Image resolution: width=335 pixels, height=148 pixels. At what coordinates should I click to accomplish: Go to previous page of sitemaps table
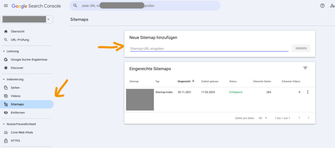[299, 117]
